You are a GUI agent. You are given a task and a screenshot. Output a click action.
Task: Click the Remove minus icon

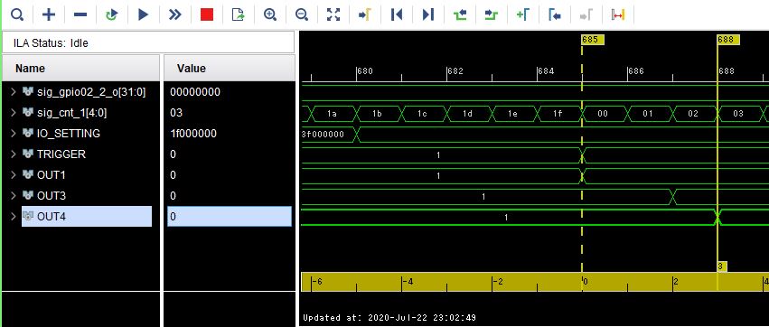[80, 14]
